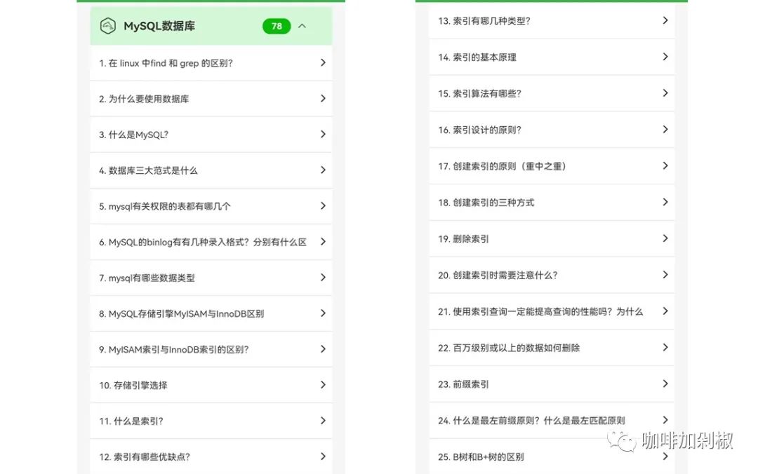This screenshot has width=758, height=474.
Task: Click the chevron for MyISAM与InnoDB区别
Action: coord(323,313)
